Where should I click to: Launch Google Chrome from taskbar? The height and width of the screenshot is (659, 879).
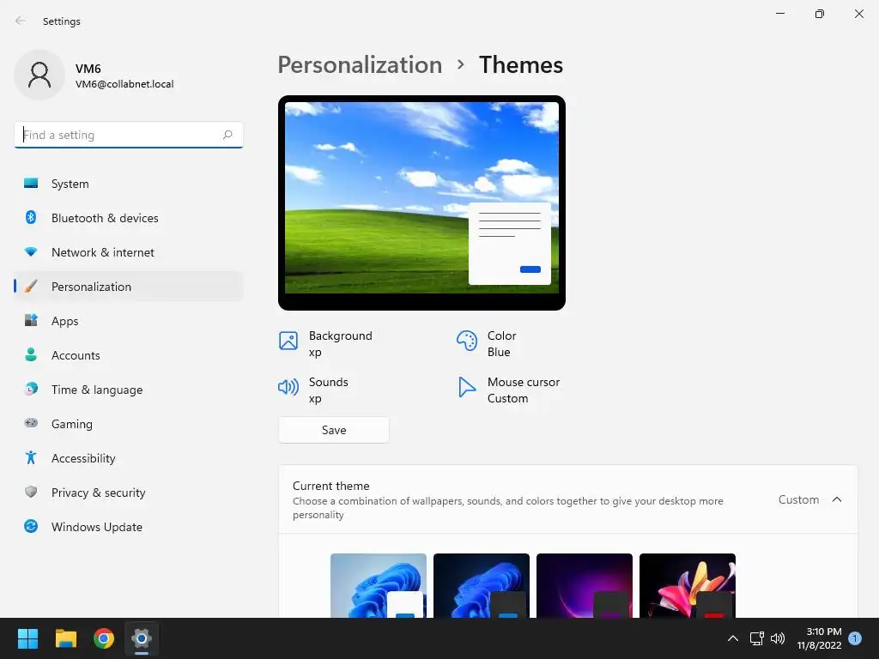point(104,638)
